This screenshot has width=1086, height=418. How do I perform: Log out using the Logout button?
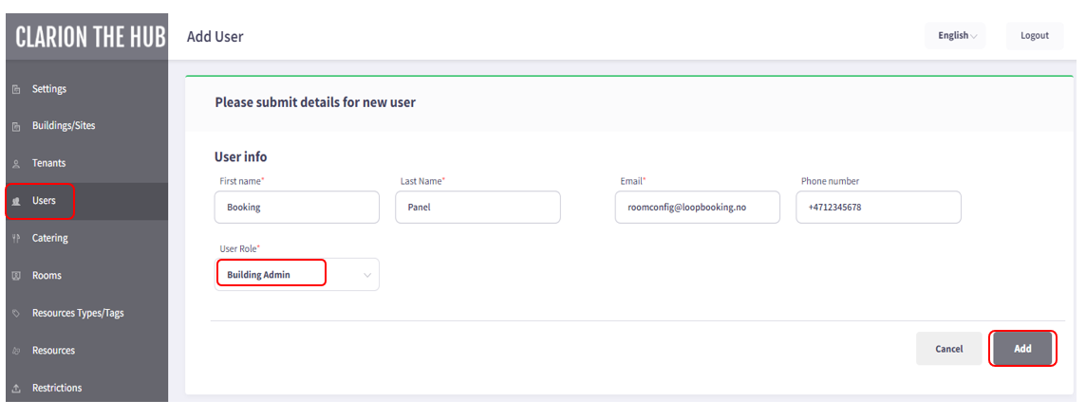1034,36
